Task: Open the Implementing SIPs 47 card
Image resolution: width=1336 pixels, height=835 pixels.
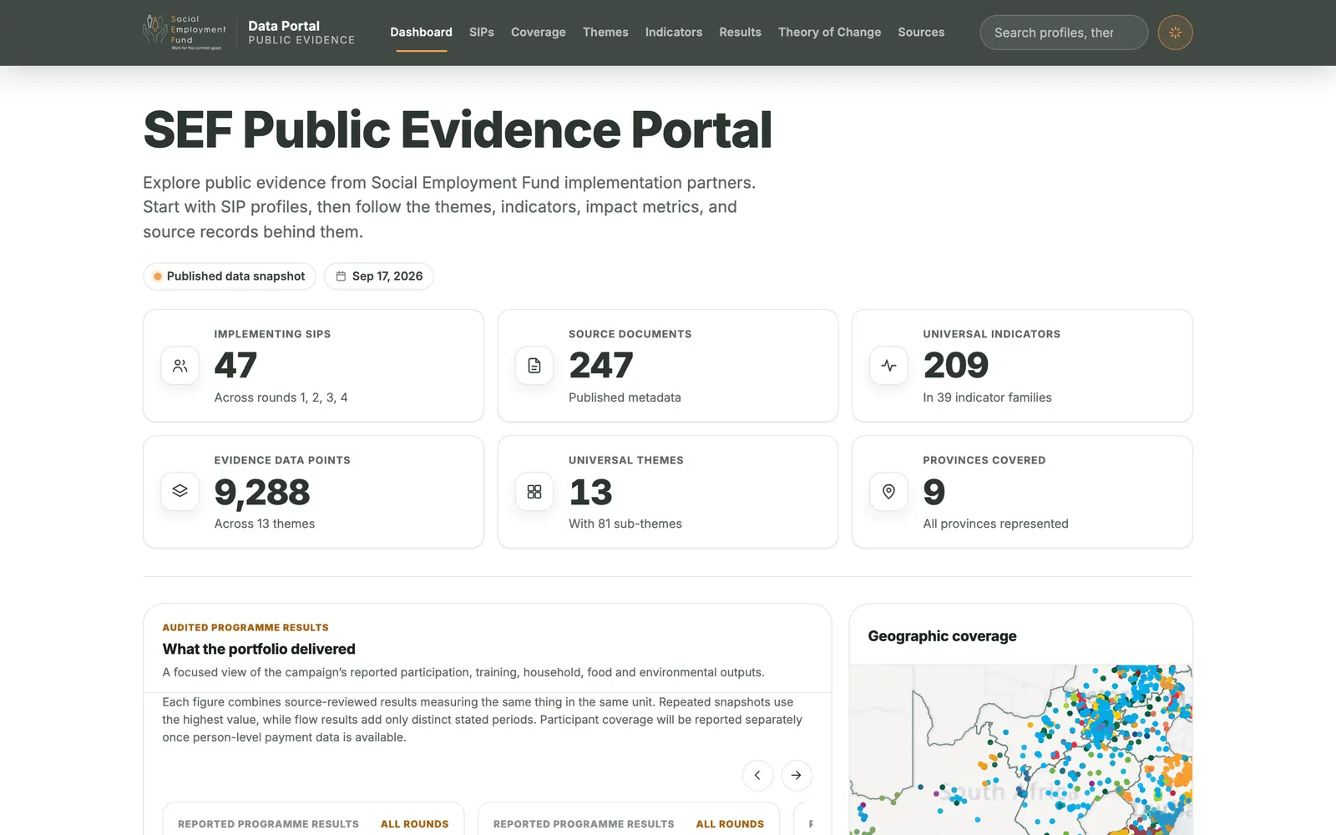Action: tap(313, 366)
